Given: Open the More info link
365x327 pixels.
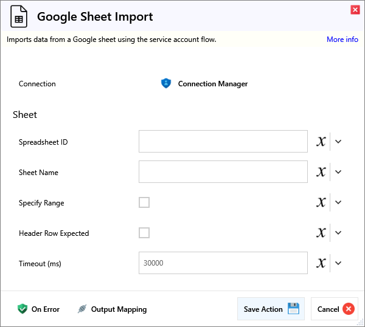Looking at the screenshot, I should [x=342, y=40].
